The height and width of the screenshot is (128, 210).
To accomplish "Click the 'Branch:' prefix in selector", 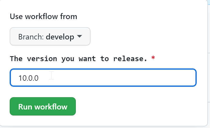I will (x=31, y=37).
